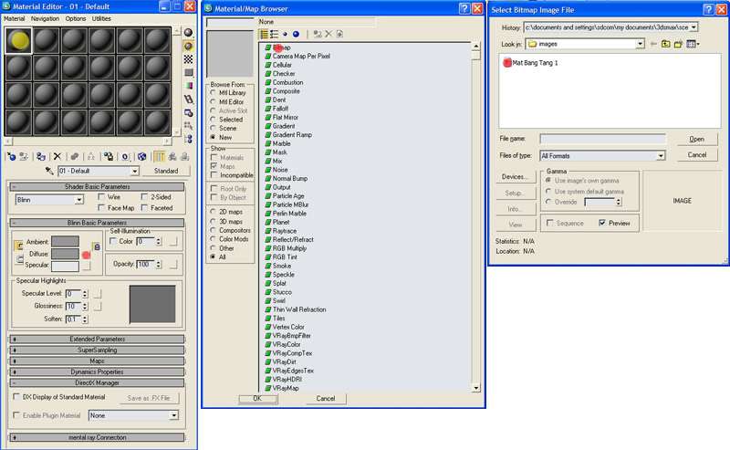This screenshot has width=730, height=450.
Task: Click Create New Folder icon
Action: pos(678,44)
